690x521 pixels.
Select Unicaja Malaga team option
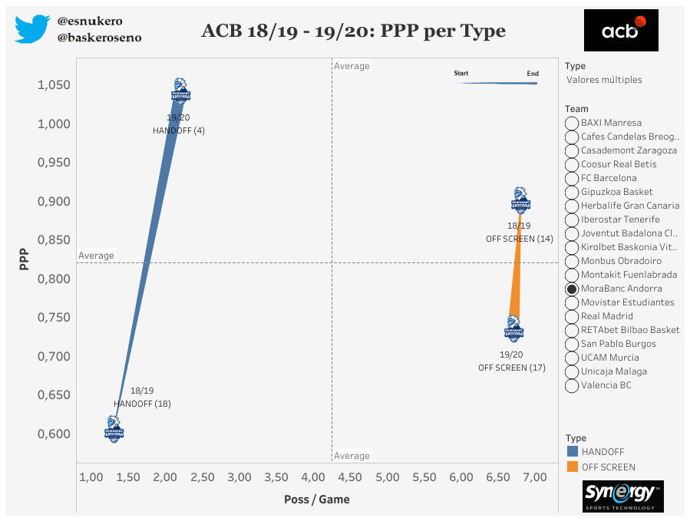[572, 372]
